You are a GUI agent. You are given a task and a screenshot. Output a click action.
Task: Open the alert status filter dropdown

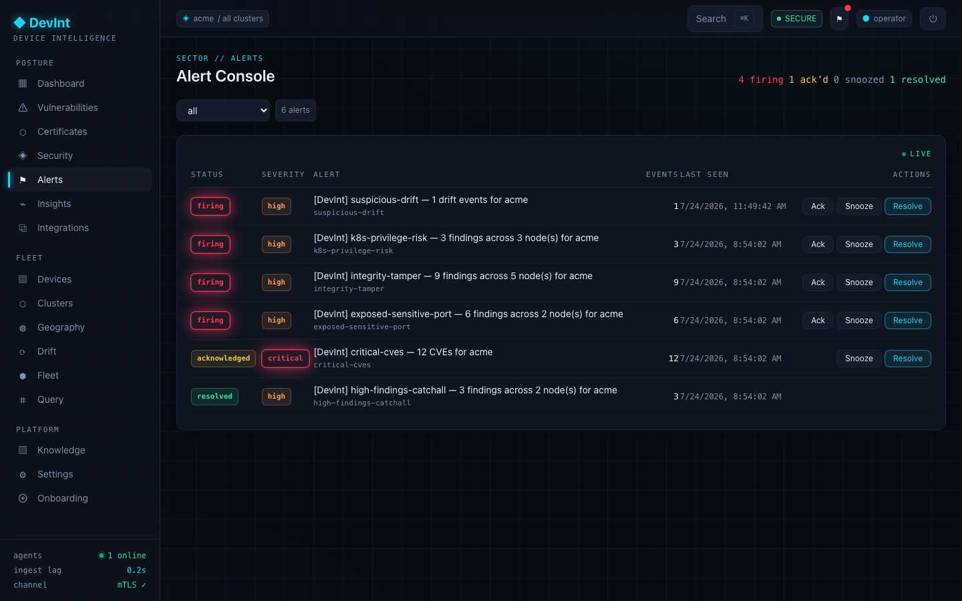[223, 111]
